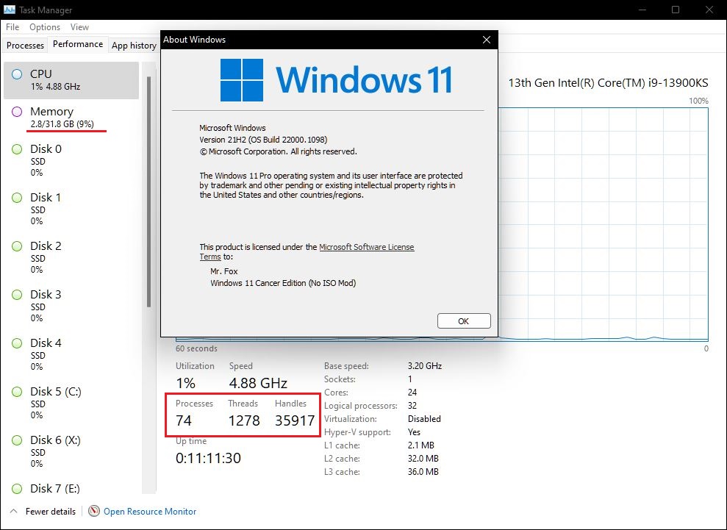Select the Performance tab

(78, 44)
